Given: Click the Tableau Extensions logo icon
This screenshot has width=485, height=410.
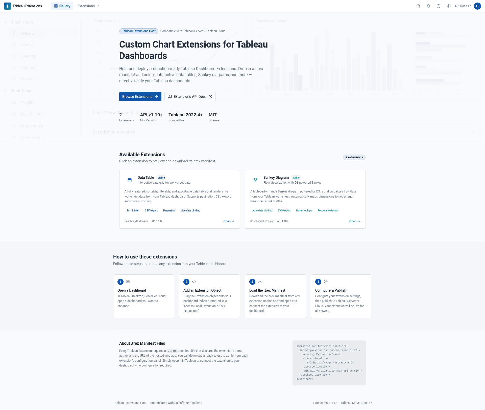Looking at the screenshot, I should pyautogui.click(x=8, y=6).
